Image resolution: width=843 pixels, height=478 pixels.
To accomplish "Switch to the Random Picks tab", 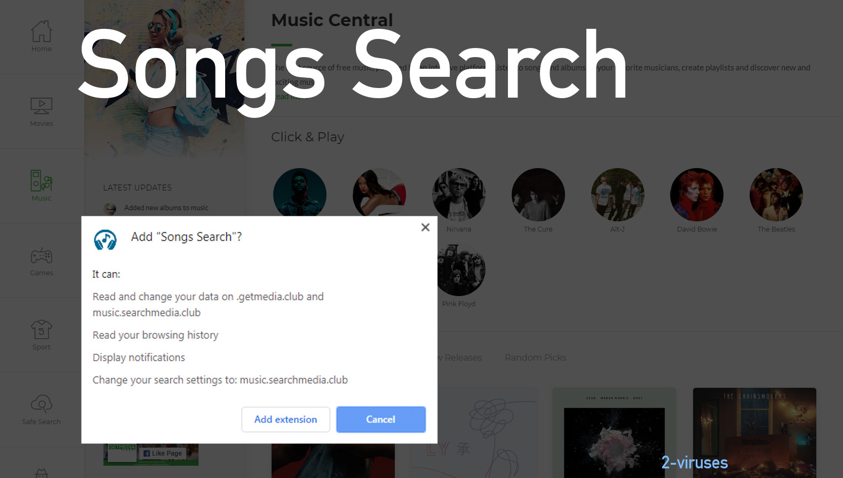I will 535,357.
